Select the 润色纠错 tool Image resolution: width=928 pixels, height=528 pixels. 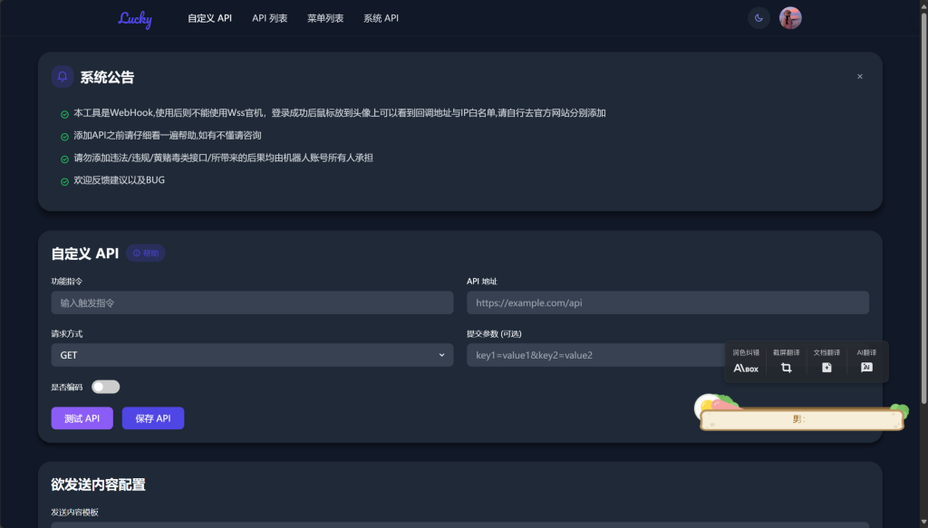pos(745,360)
